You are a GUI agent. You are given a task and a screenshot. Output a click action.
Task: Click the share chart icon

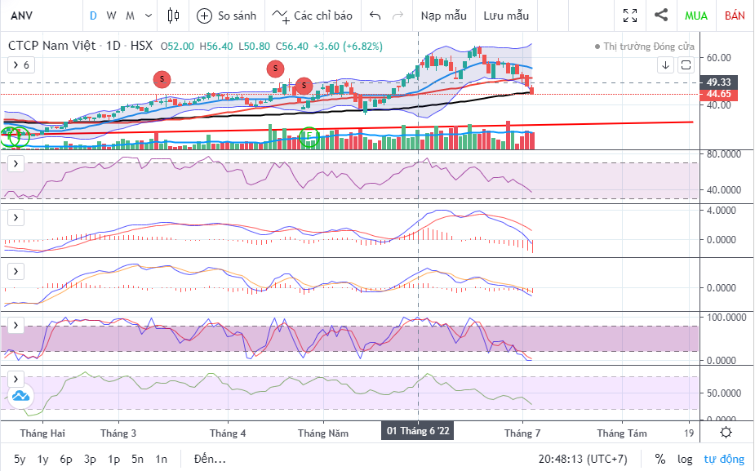(661, 16)
